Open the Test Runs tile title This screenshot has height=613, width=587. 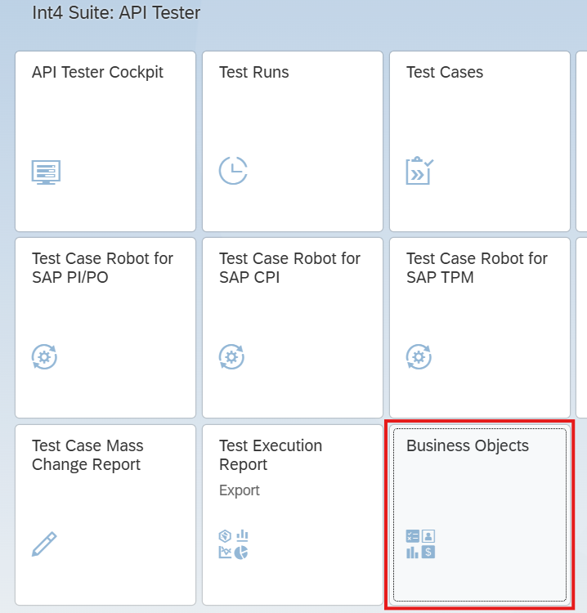point(253,72)
